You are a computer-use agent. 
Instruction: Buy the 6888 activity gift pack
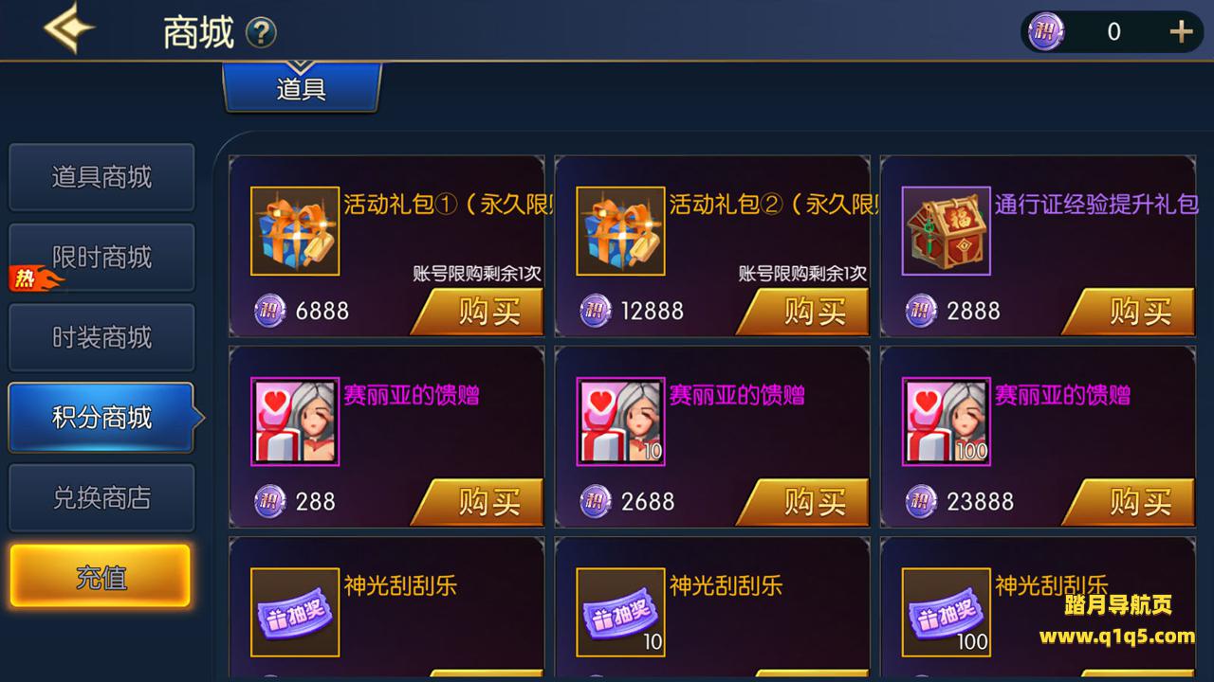[x=477, y=311]
